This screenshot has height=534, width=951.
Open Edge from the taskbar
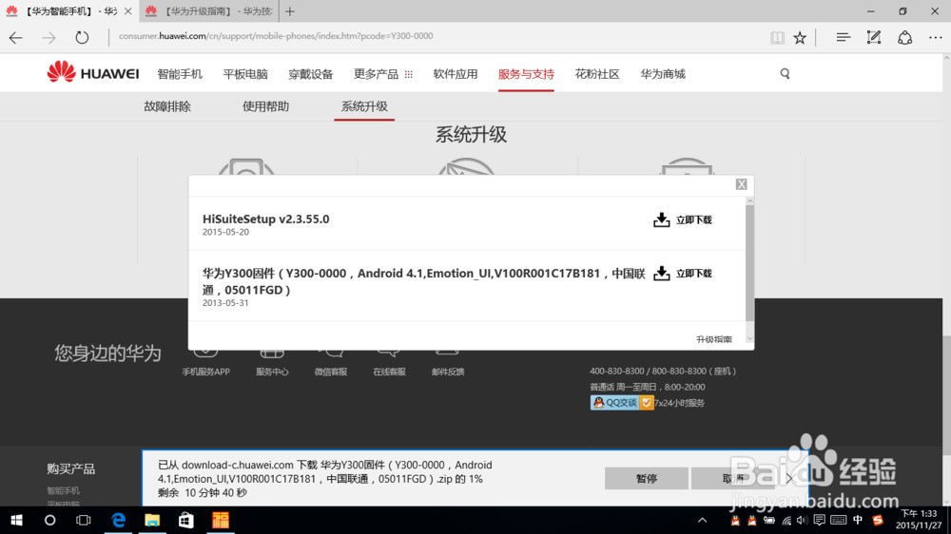118,520
